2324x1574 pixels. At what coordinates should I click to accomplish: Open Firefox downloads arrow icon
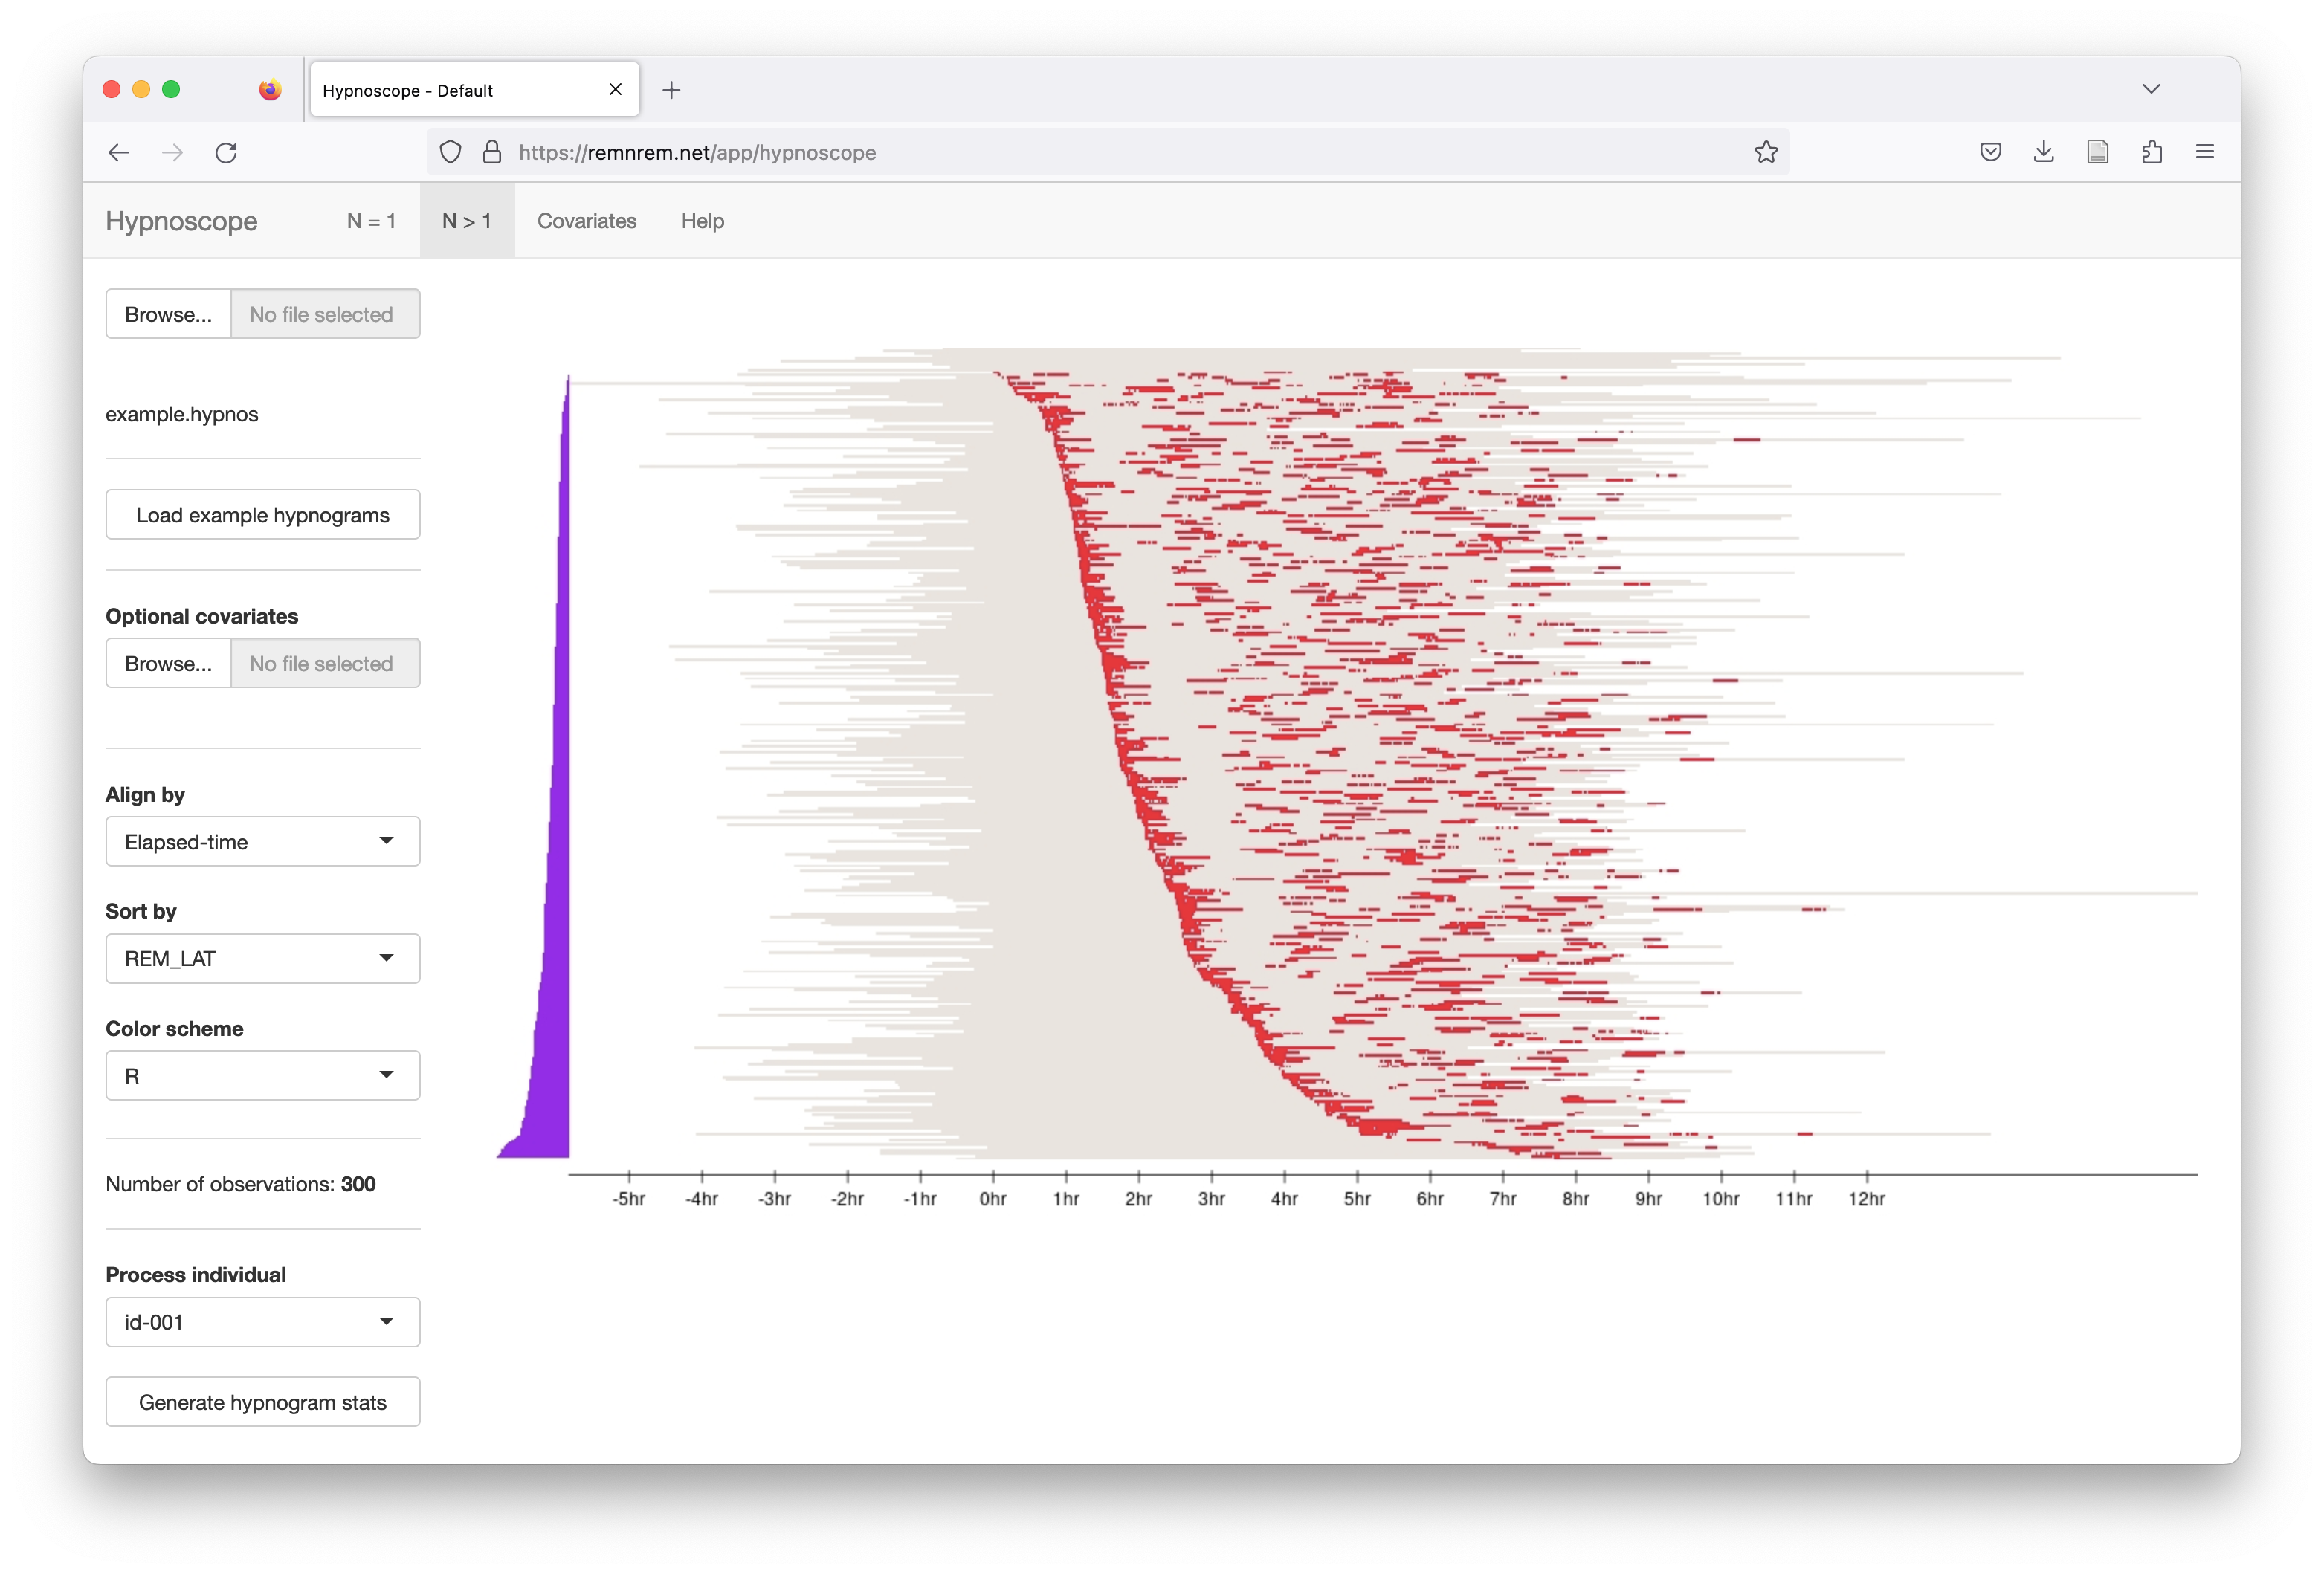tap(2043, 152)
